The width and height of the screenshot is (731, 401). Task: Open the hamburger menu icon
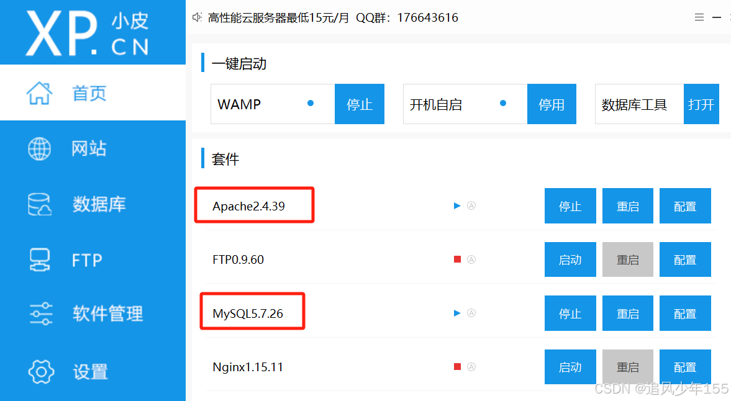[699, 17]
